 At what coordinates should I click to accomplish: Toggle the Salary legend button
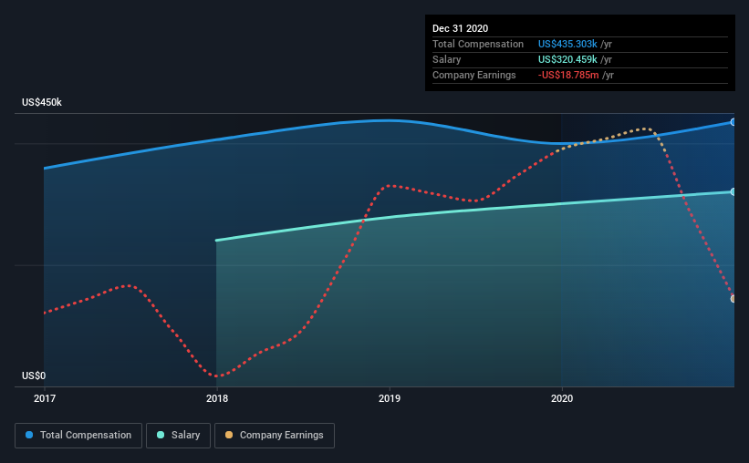(x=178, y=436)
